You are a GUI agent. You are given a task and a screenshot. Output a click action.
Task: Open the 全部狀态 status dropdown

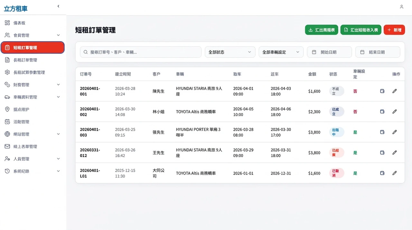coord(230,52)
